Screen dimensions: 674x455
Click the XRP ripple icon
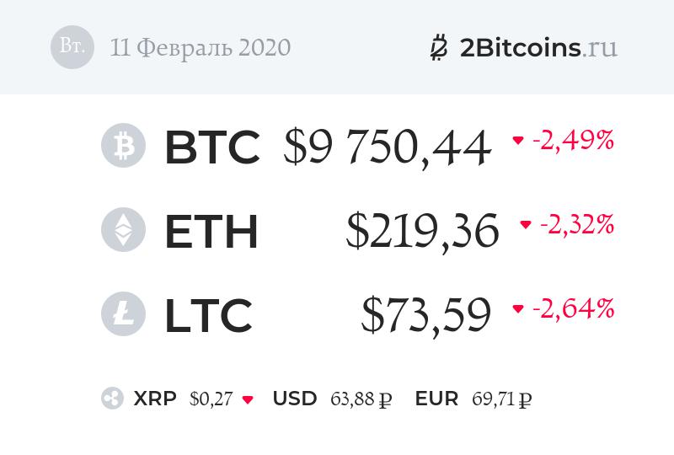point(112,399)
